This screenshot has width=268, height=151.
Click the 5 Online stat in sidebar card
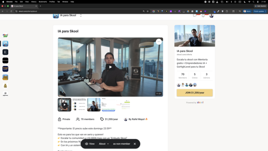point(195,76)
